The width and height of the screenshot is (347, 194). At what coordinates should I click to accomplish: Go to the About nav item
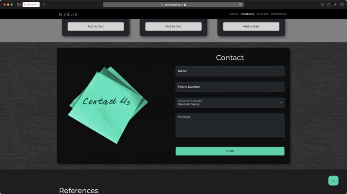pos(234,14)
